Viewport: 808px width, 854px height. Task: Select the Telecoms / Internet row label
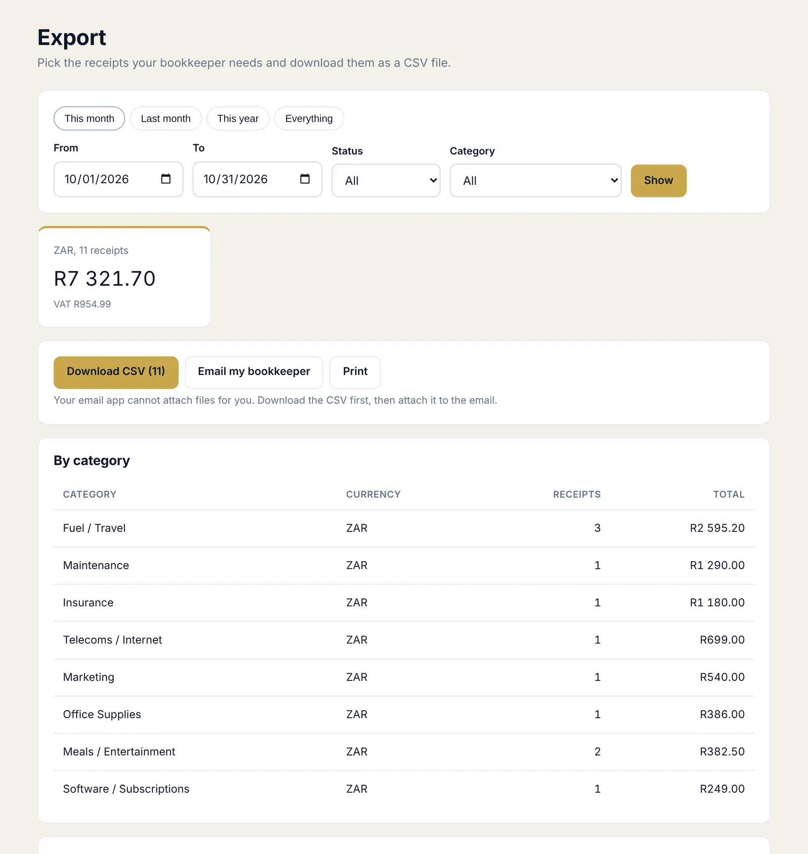pos(113,640)
